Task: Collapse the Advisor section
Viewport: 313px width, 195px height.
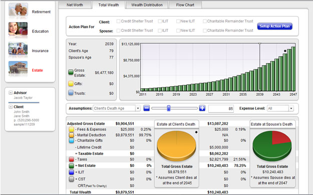Action: (x=11, y=93)
